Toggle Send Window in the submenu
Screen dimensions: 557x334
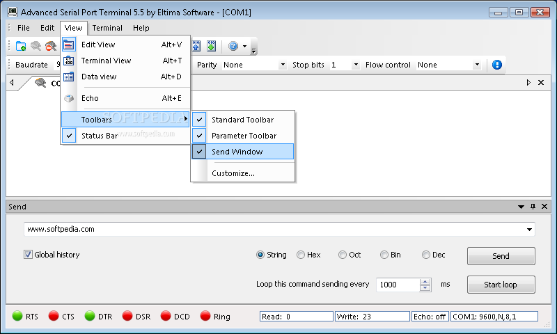(243, 152)
